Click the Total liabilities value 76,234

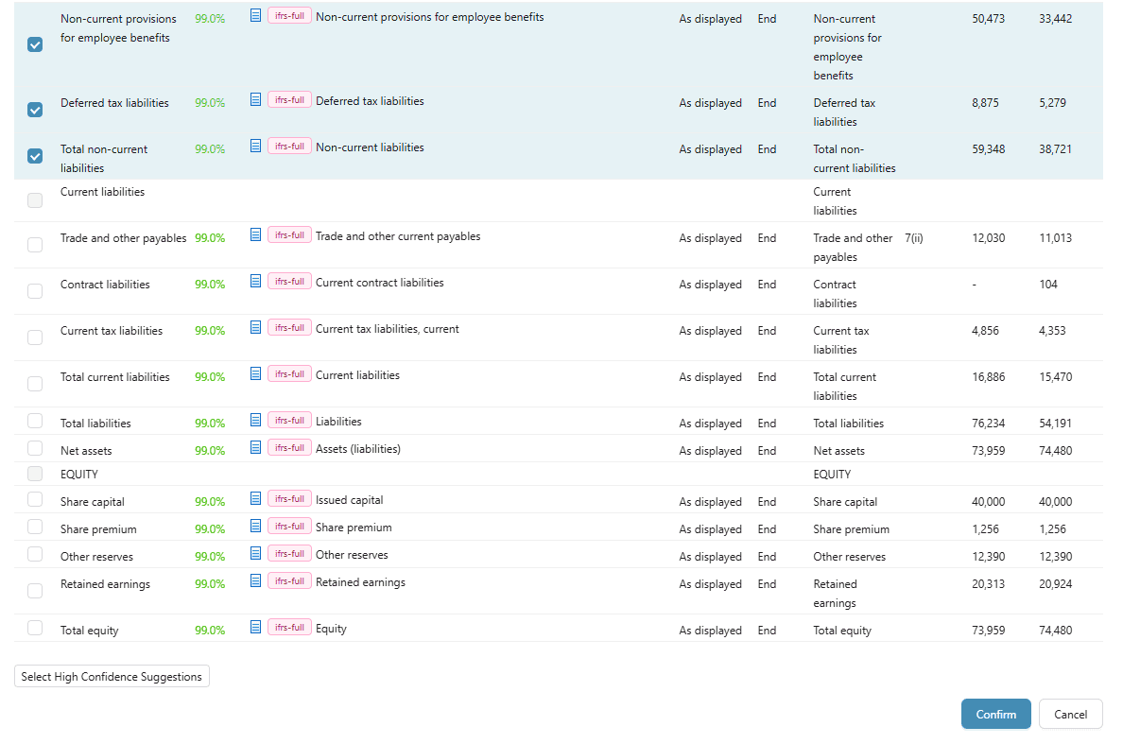pos(989,424)
